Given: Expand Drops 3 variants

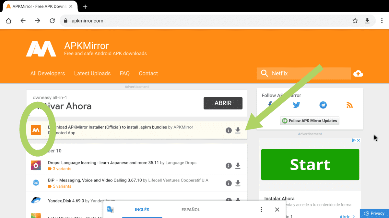Looking at the screenshot, I should click(60, 169).
